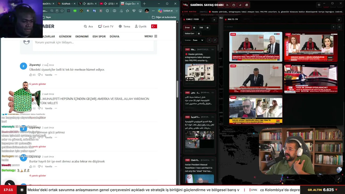Close the Multi-TV panel
The height and width of the screenshot is (194, 345).
339,20
